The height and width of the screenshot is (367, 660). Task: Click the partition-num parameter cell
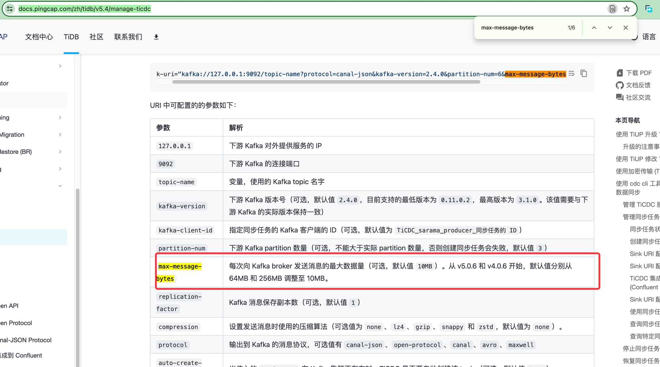pyautogui.click(x=186, y=248)
